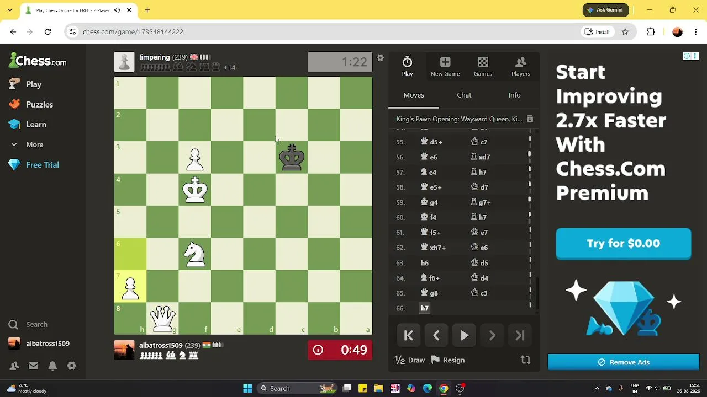Click the limpering username above the board
This screenshot has height=397, width=707.
pos(155,57)
